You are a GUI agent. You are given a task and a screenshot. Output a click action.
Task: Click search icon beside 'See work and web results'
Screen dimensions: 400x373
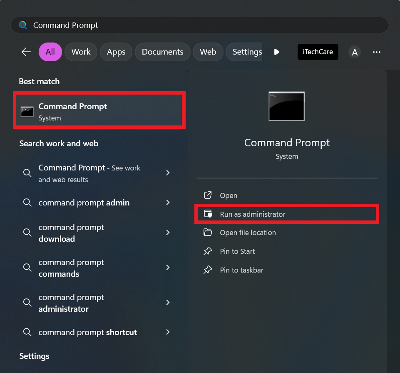27,173
